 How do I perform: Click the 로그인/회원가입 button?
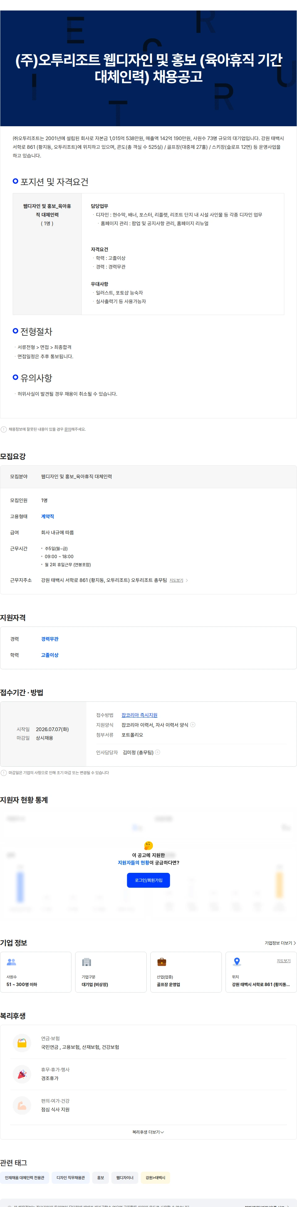click(148, 880)
